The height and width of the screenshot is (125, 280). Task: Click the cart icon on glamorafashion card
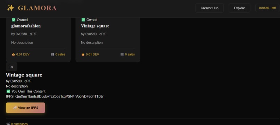coord(52,54)
